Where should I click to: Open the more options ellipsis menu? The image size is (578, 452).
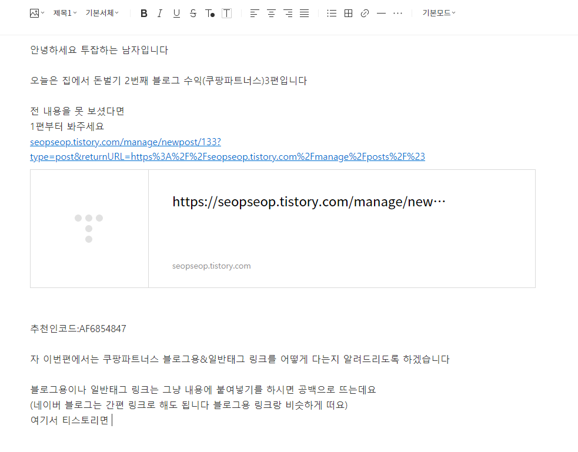click(397, 14)
